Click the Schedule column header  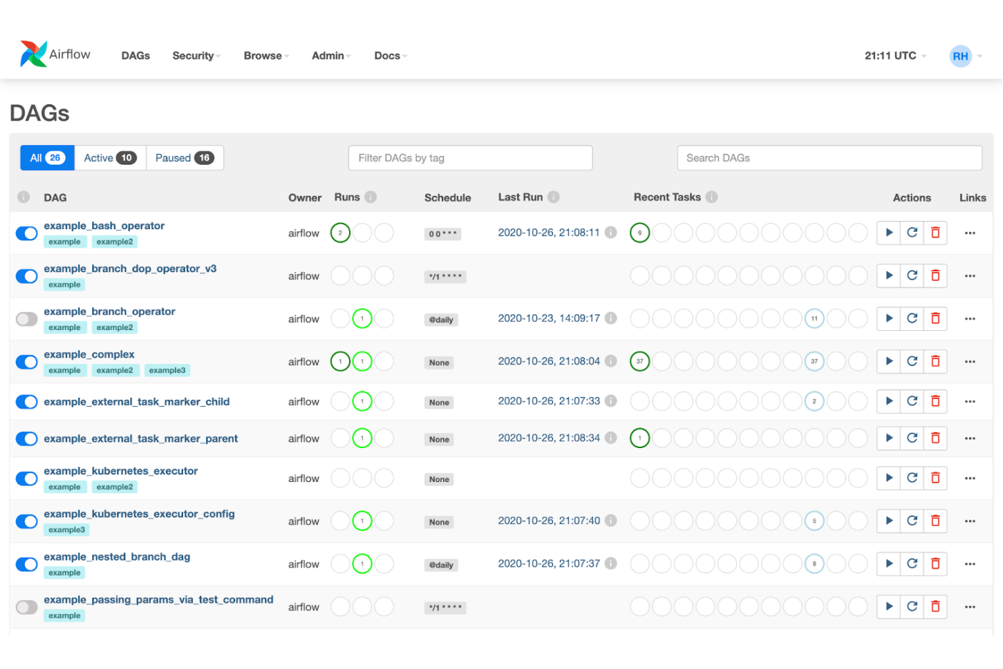447,198
